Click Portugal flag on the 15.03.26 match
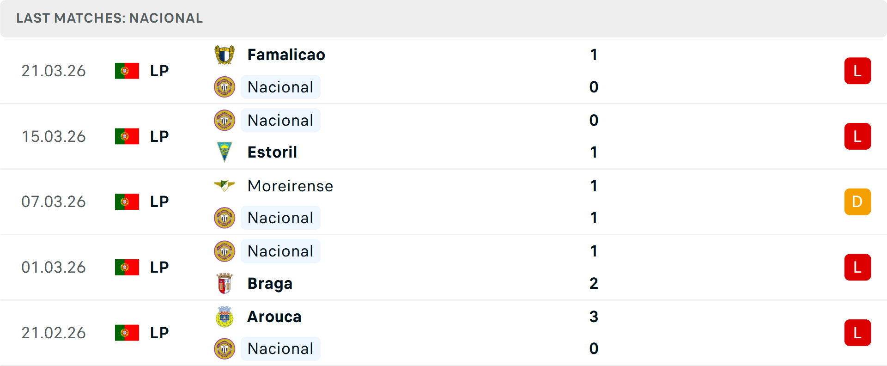887x366 pixels. [127, 136]
